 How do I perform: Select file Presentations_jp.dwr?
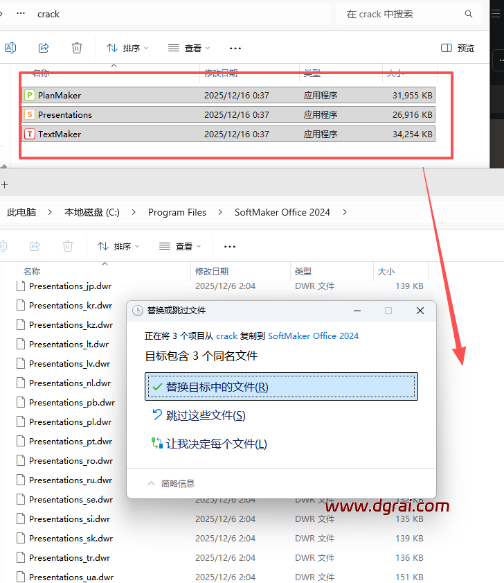coord(70,286)
